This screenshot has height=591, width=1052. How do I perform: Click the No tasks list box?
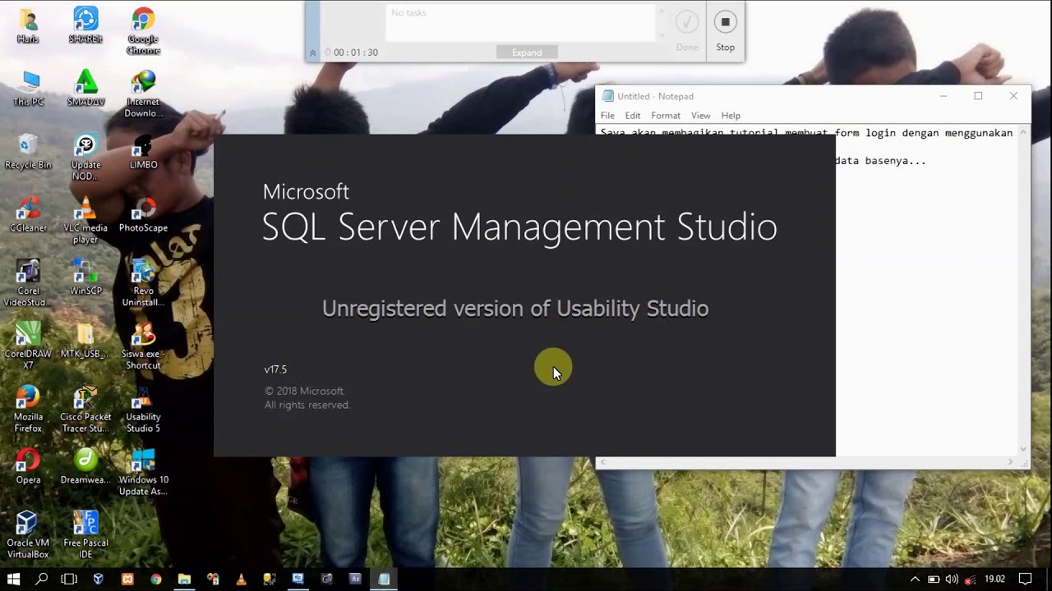tap(522, 23)
